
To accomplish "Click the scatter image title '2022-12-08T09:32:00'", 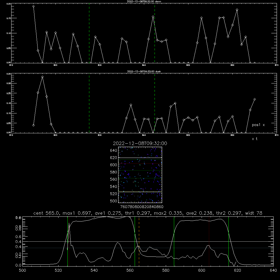I will (x=140, y=143).
